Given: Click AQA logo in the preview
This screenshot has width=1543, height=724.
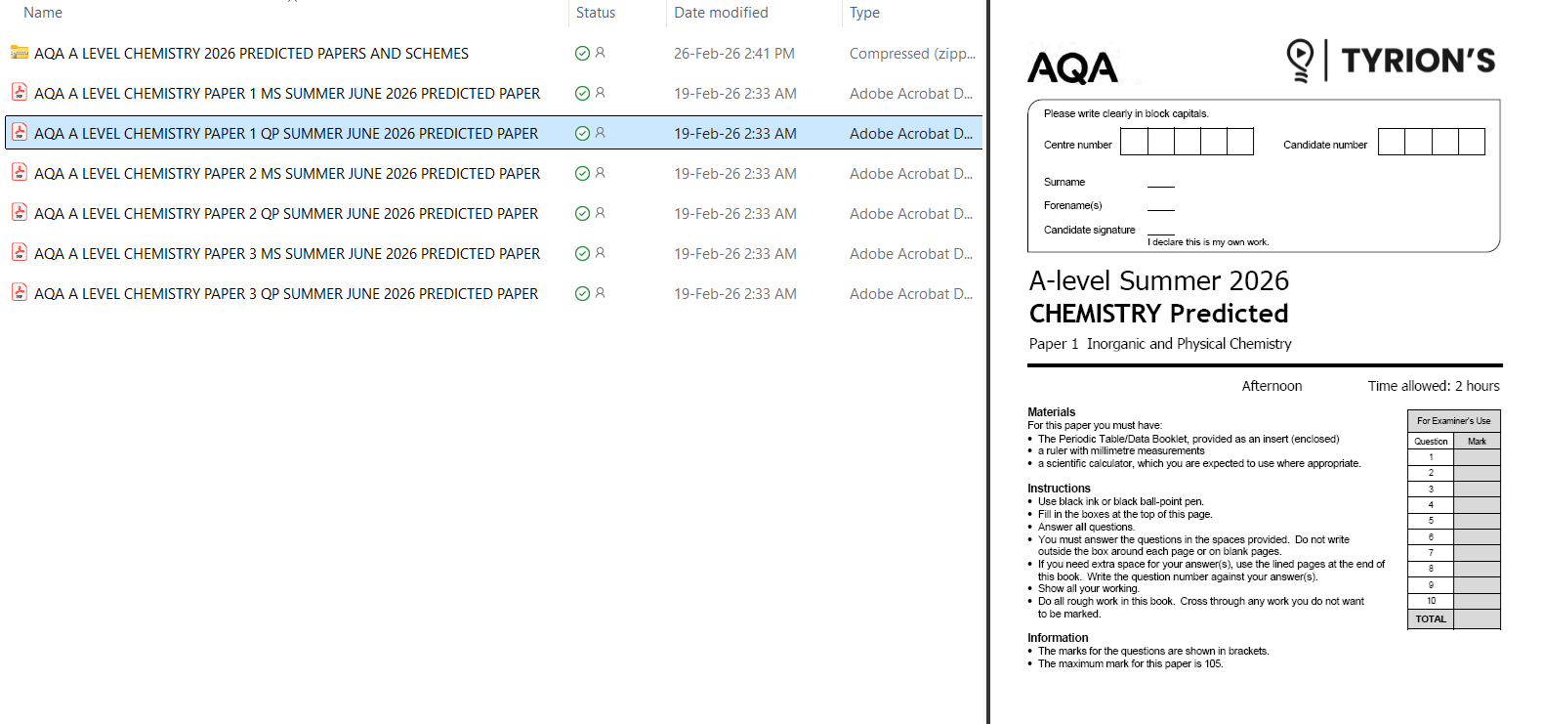Looking at the screenshot, I should coord(1072,67).
